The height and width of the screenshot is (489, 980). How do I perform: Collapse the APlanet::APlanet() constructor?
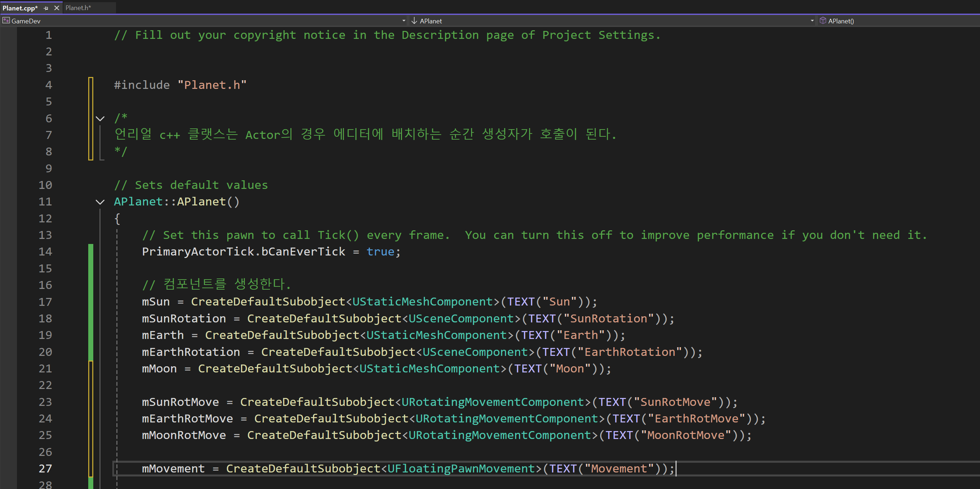click(100, 202)
